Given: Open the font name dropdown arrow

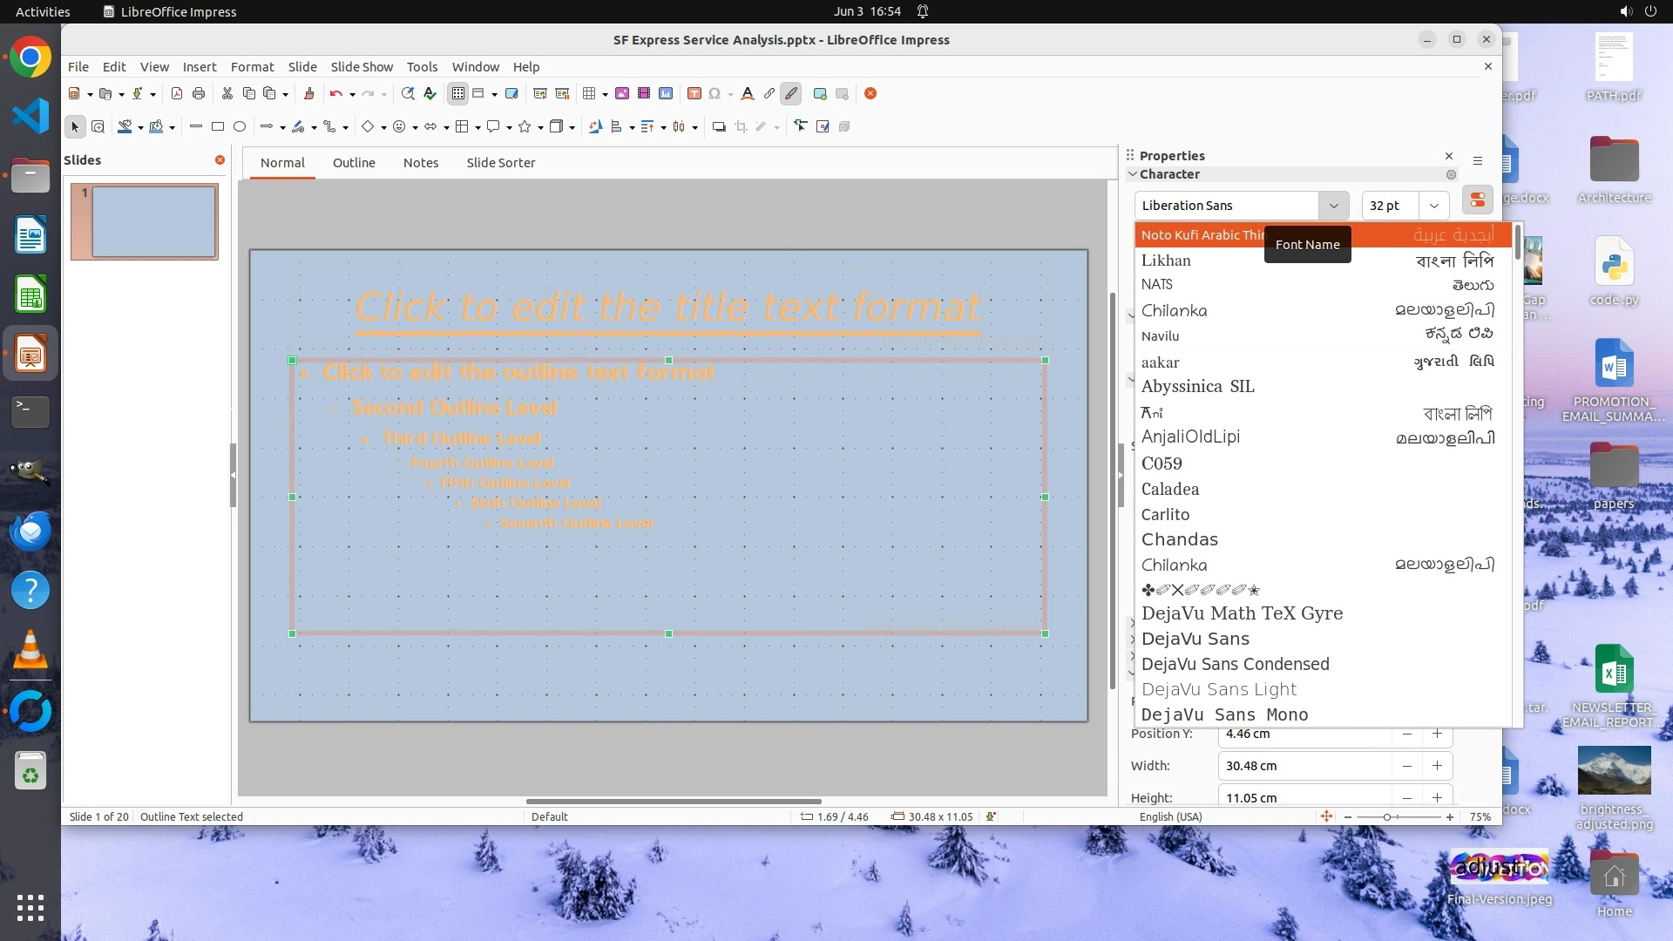Looking at the screenshot, I should [1333, 206].
